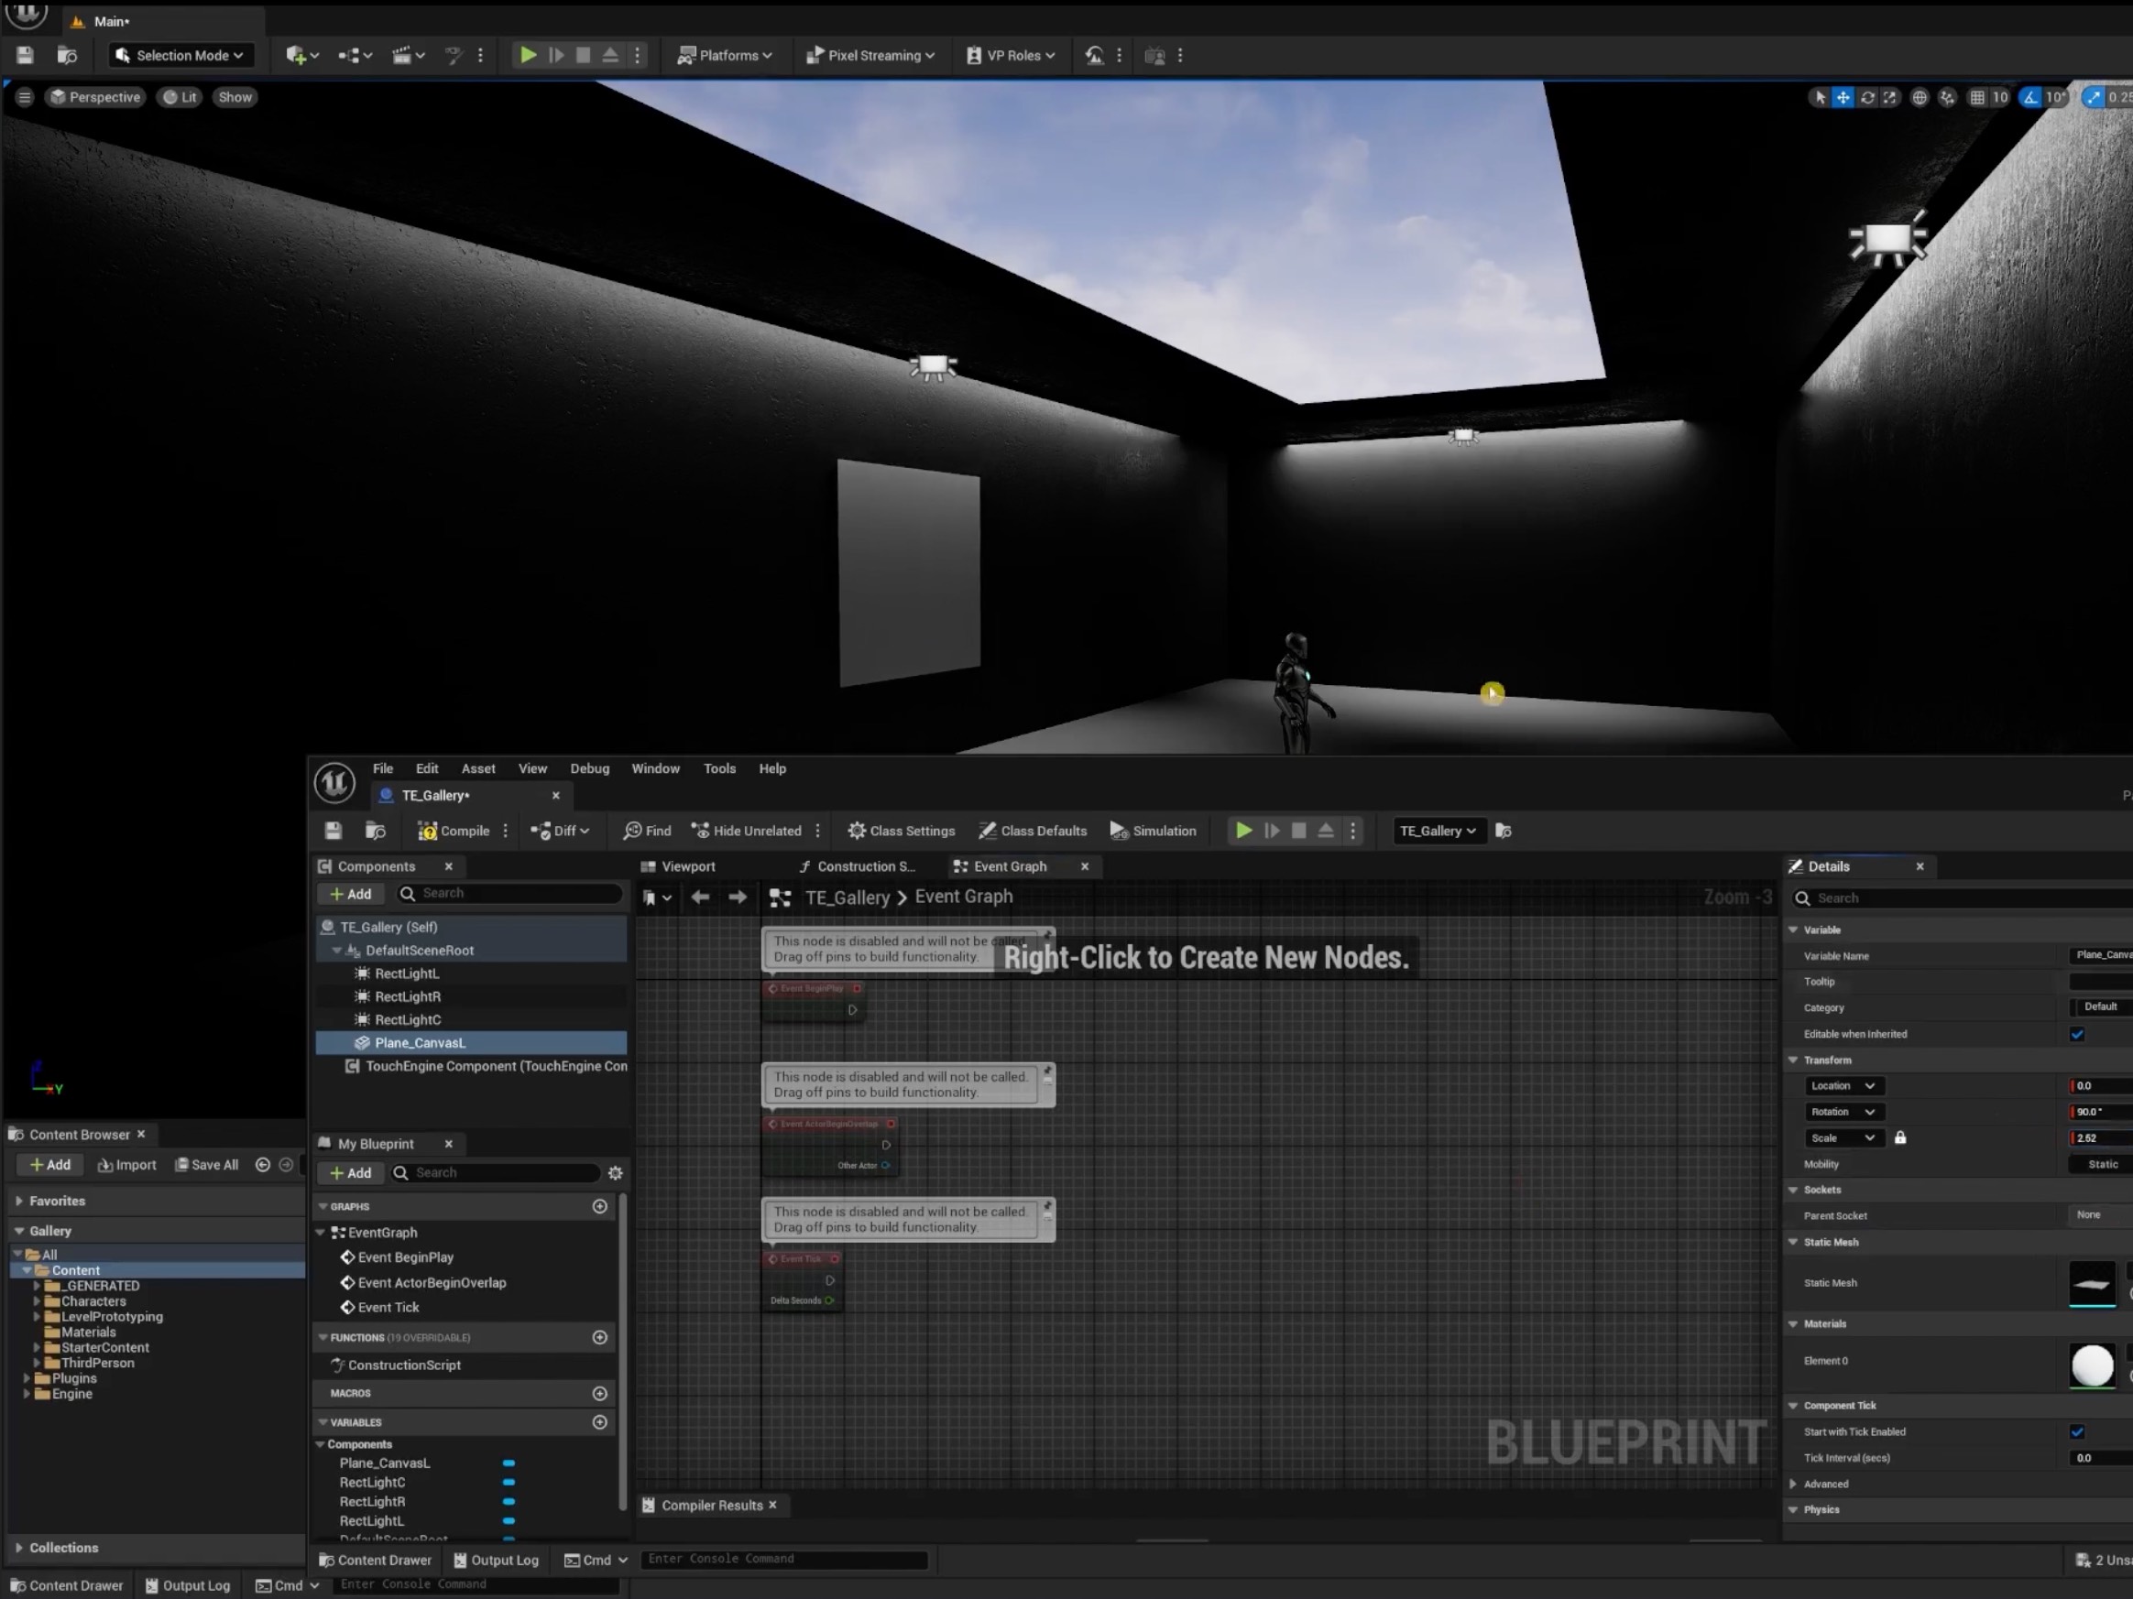
Task: Open the Debug menu
Action: pos(589,768)
